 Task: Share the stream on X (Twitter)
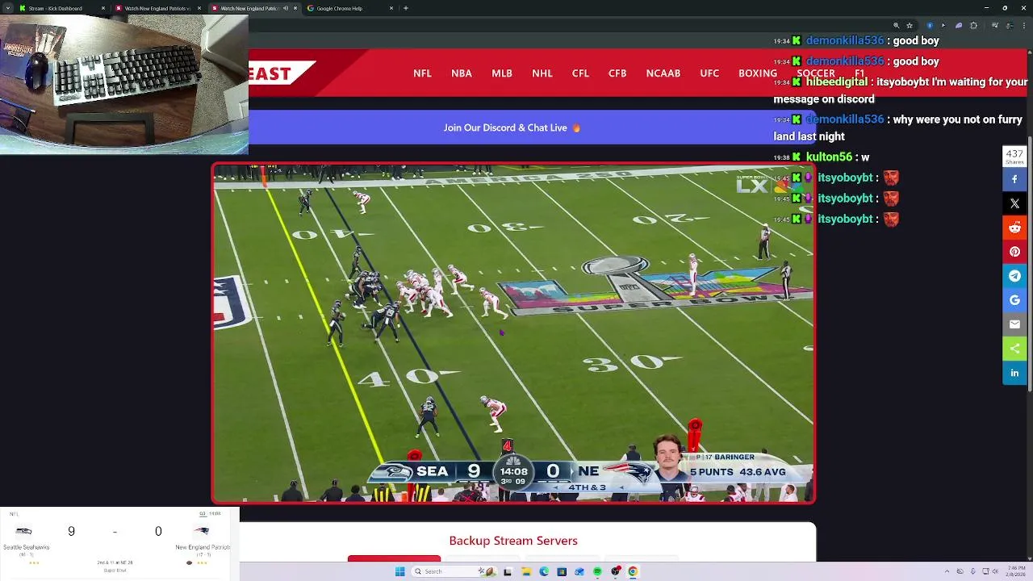pos(1014,203)
